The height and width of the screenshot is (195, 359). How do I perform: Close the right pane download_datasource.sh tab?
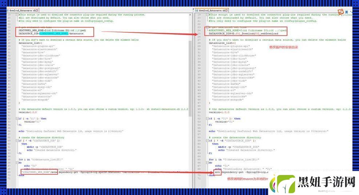pos(226,10)
